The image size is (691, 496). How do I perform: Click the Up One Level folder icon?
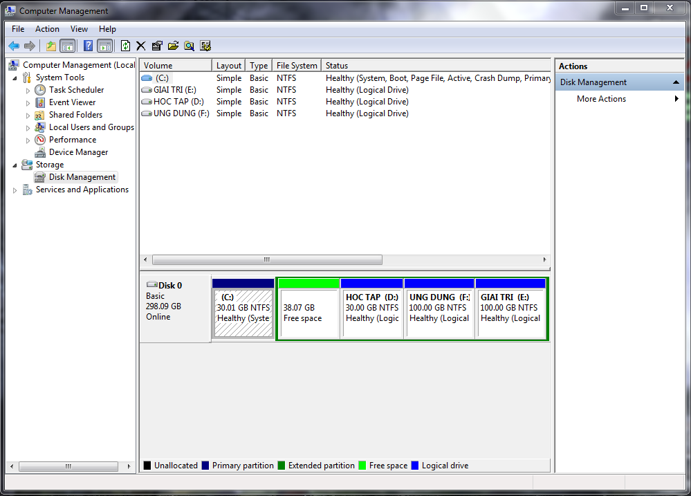(50, 46)
